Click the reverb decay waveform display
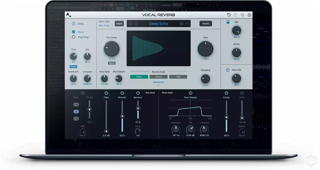320x170 pixels. (x=159, y=48)
